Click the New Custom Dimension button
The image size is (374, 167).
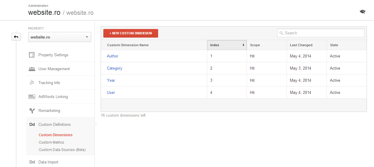[131, 33]
